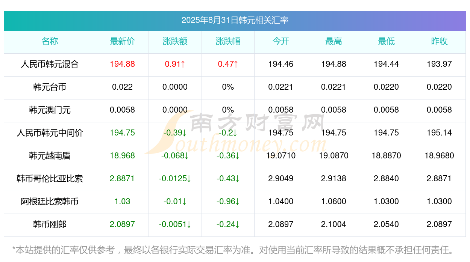Screen dimensions: 470x262
Task: Select highest value 19.0870
Action: coord(334,156)
